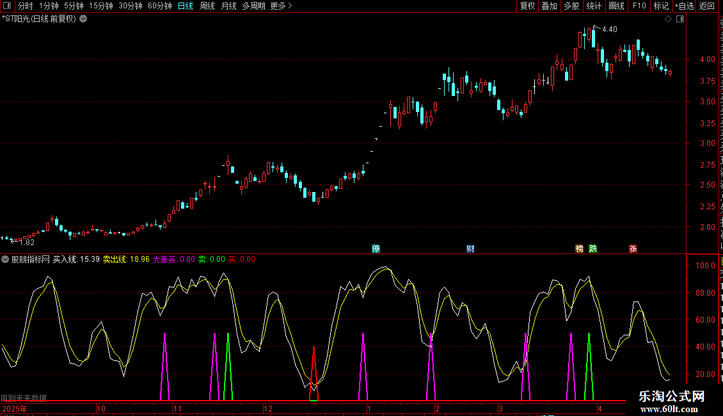Select the 5分钟 period tab
Screen dimensions: 723x416
pos(74,6)
